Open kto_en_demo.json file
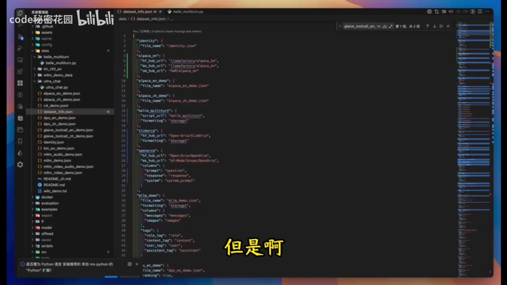Viewport: 507px width, 285px height. (56, 148)
